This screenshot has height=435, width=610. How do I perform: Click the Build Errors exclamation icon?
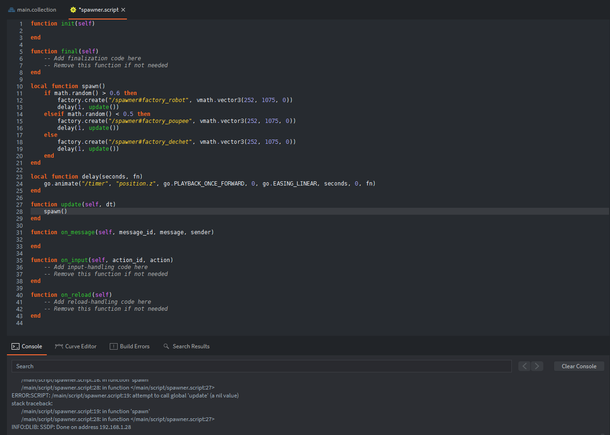point(113,346)
